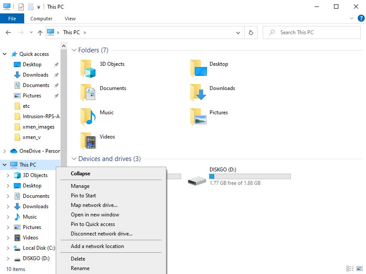Click the Refresh button beside address bar

tap(251, 32)
